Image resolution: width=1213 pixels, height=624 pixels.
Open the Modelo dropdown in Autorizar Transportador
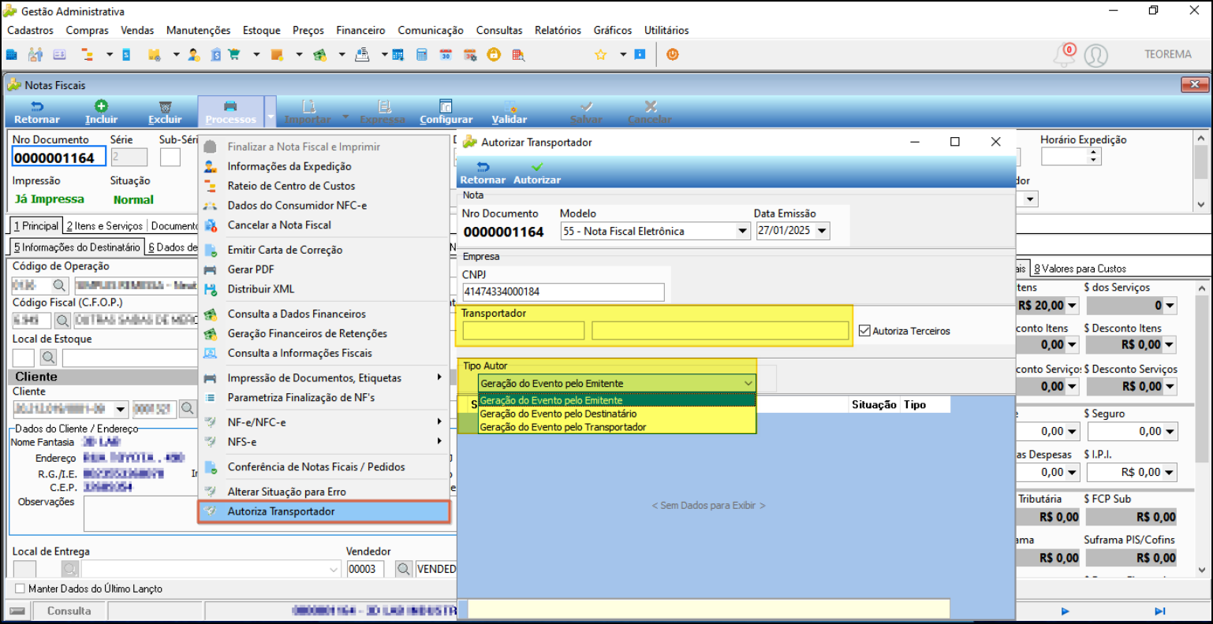(742, 232)
